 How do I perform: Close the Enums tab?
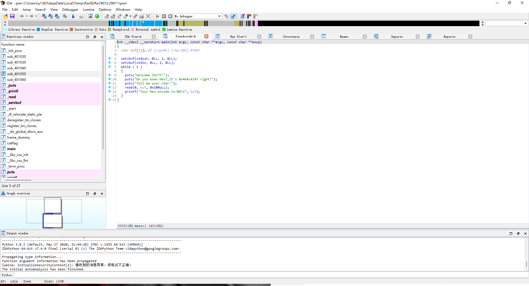pos(365,37)
